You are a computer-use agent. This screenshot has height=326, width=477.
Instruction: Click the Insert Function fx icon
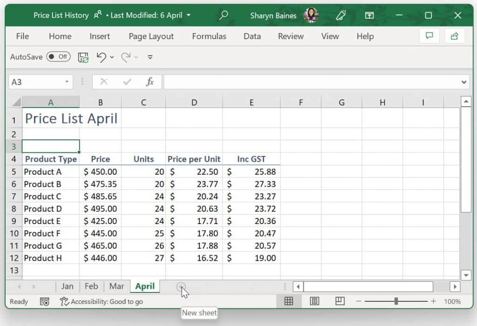click(150, 82)
